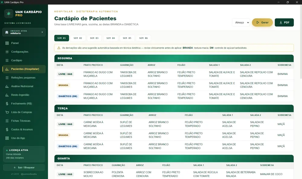Click SUFLÊ DE LEGUMES in Terça DIABÉTICO row
The width and height of the screenshot is (302, 179).
coord(126,146)
